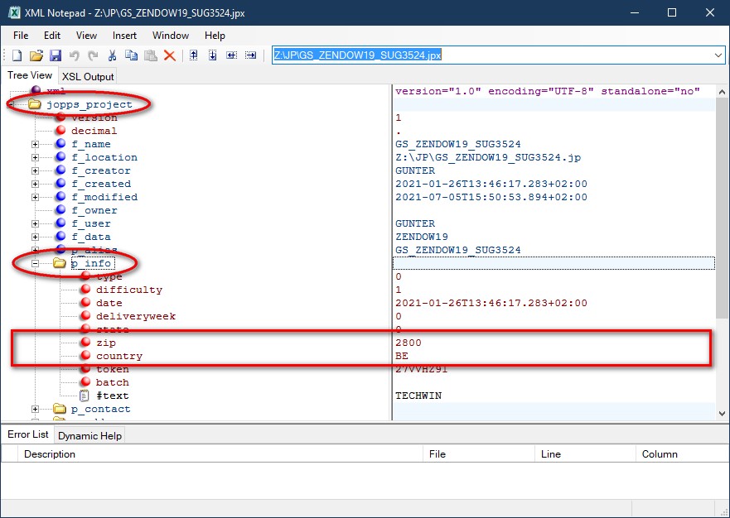Screen dimensions: 730x518
Task: Click the Nudge node right icon
Action: [x=251, y=55]
